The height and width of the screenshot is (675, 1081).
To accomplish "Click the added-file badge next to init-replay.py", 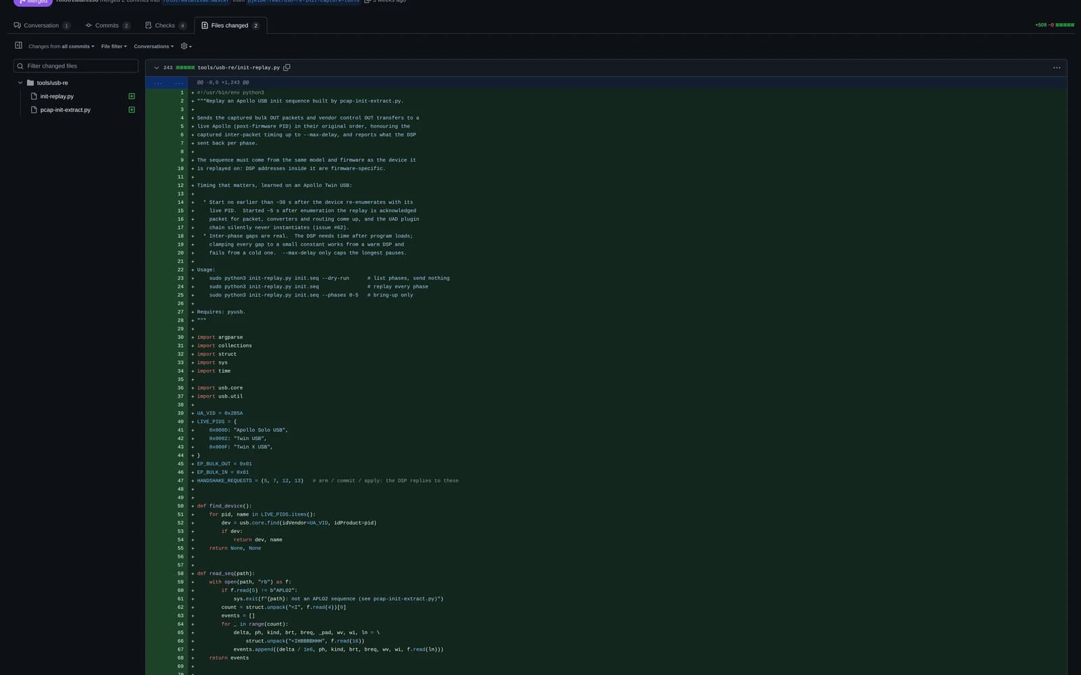I will (x=132, y=97).
